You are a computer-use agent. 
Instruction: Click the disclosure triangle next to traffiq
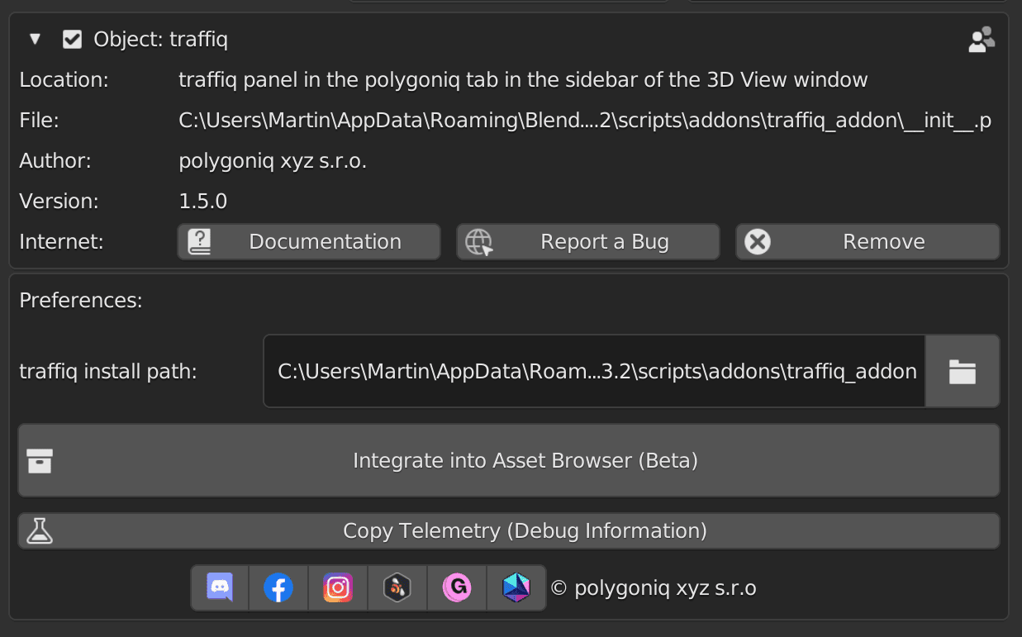34,38
